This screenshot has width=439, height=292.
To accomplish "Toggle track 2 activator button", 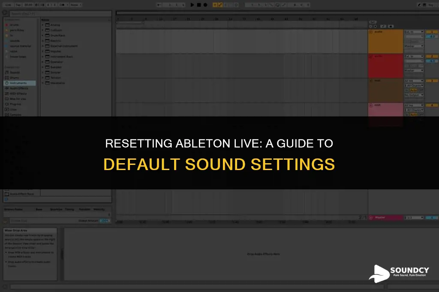I will point(432,56).
